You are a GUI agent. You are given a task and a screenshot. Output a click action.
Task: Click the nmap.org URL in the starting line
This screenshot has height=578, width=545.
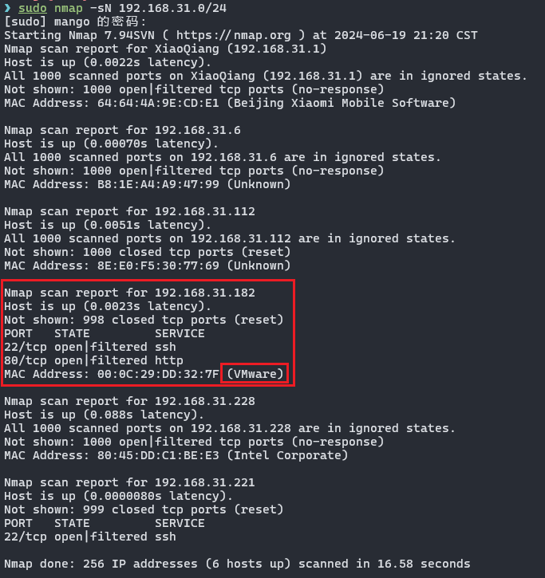point(234,35)
